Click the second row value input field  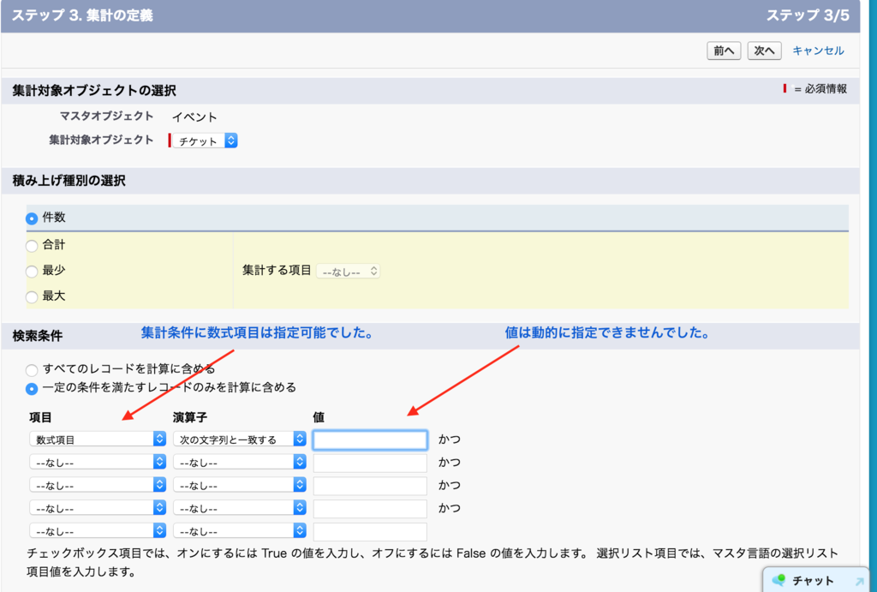click(x=370, y=463)
